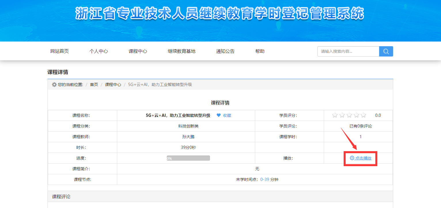Click 课程中心 breadcrumb link

coord(113,85)
